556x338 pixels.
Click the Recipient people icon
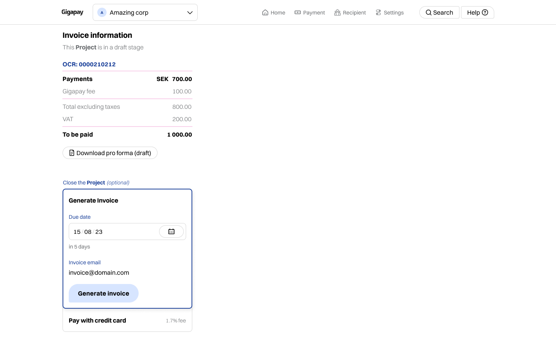337,12
